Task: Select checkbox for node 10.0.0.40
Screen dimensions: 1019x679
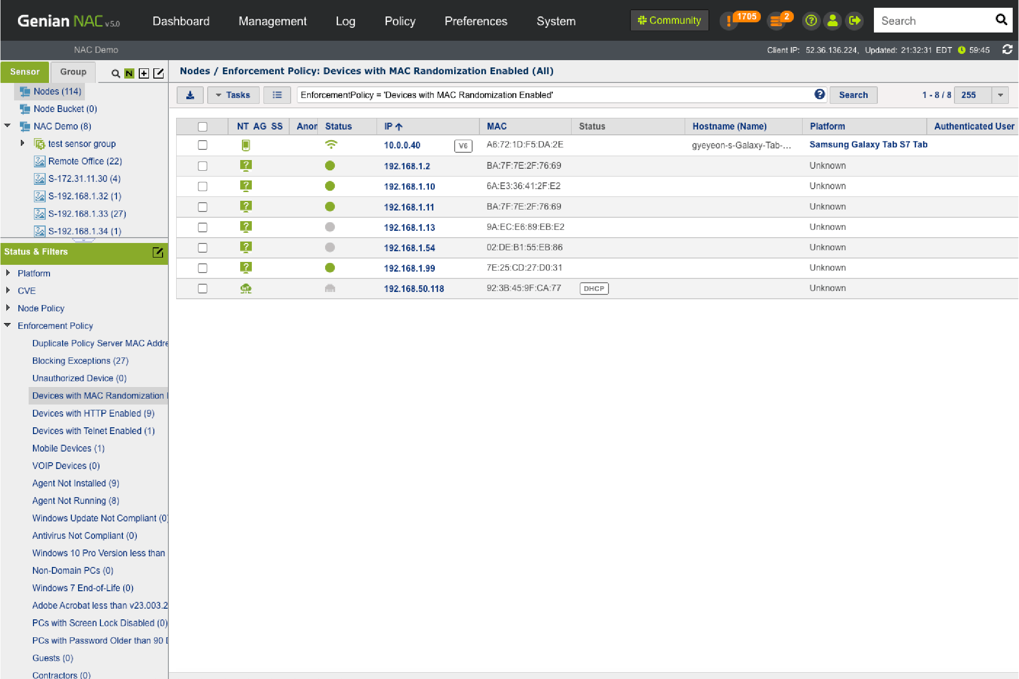Action: click(x=202, y=145)
